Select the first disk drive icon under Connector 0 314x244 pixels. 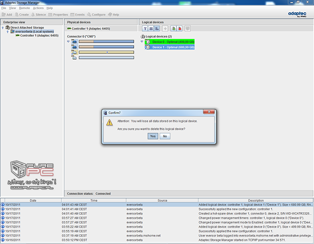[74, 41]
